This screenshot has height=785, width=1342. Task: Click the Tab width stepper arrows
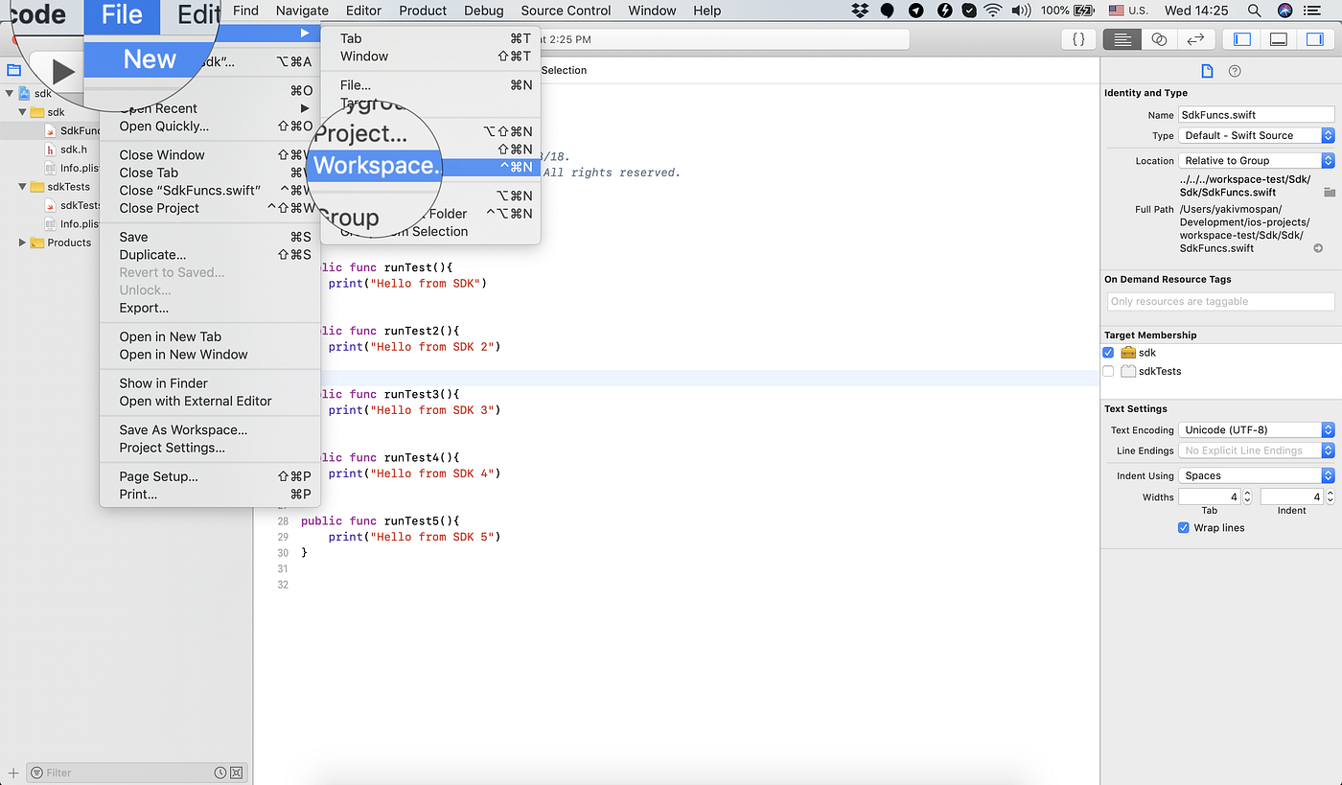pos(1247,496)
